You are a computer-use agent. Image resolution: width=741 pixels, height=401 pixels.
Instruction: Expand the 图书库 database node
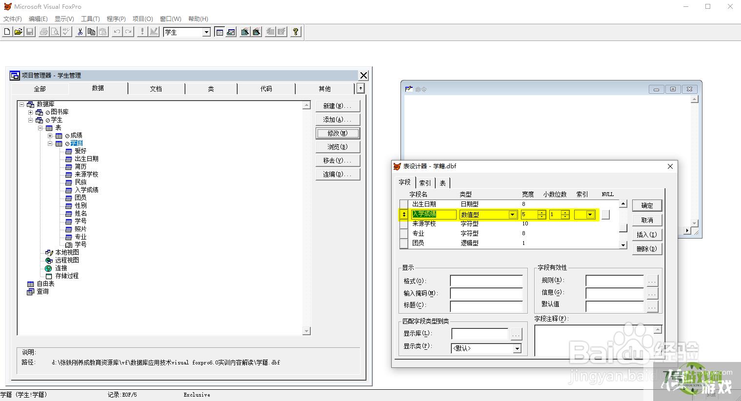(31, 112)
